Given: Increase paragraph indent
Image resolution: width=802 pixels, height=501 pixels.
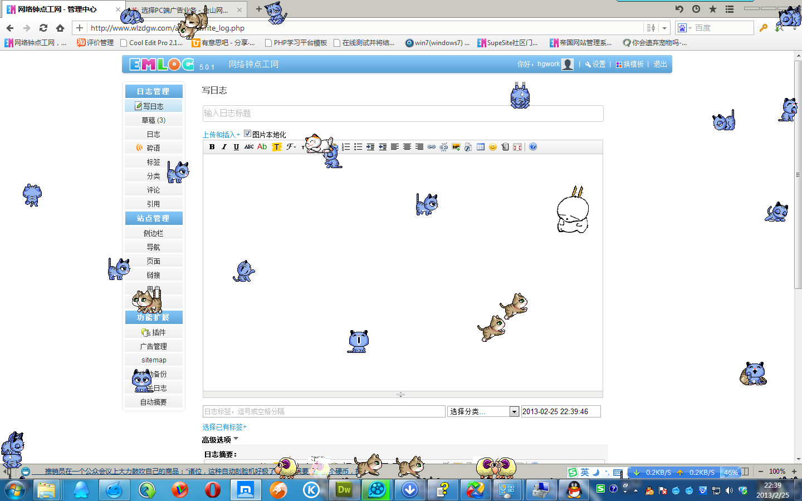Looking at the screenshot, I should (370, 147).
